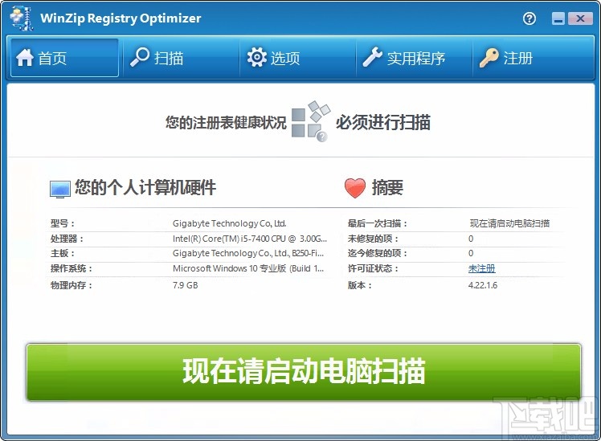Image resolution: width=601 pixels, height=441 pixels.
Task: Select the processor value Intel(R) Core(TM) i5-7400
Action: [250, 239]
